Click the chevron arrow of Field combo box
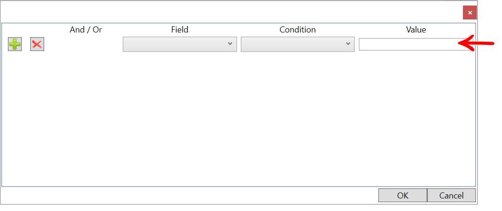Viewport: 502px width, 211px height. 230,44
